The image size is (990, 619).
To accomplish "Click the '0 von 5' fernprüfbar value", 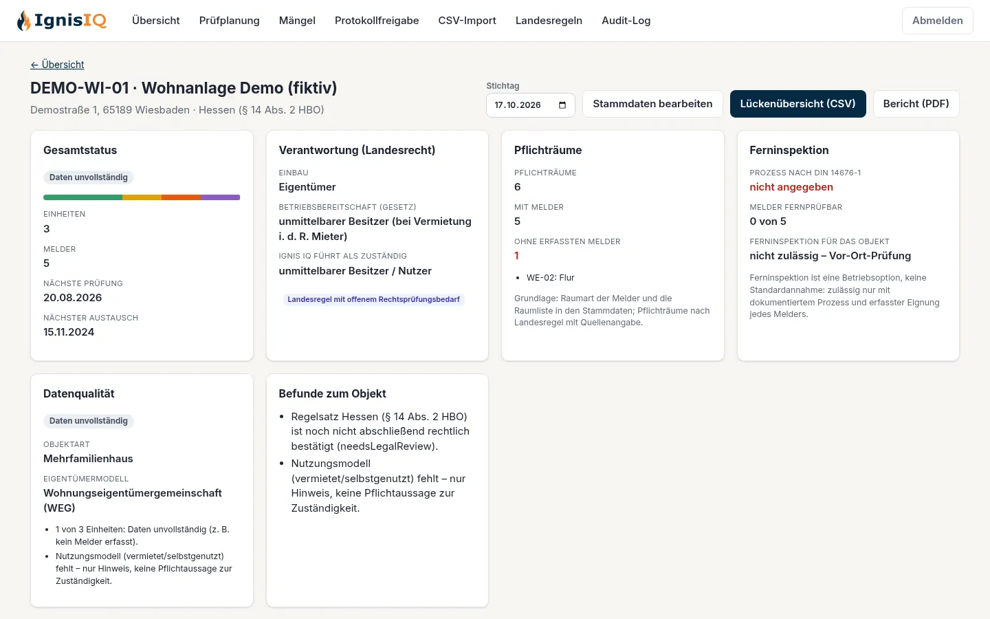I will (768, 221).
